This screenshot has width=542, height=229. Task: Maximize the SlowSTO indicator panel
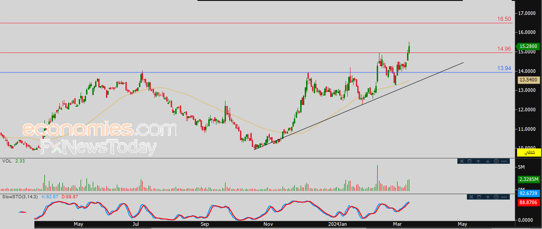coord(479,197)
